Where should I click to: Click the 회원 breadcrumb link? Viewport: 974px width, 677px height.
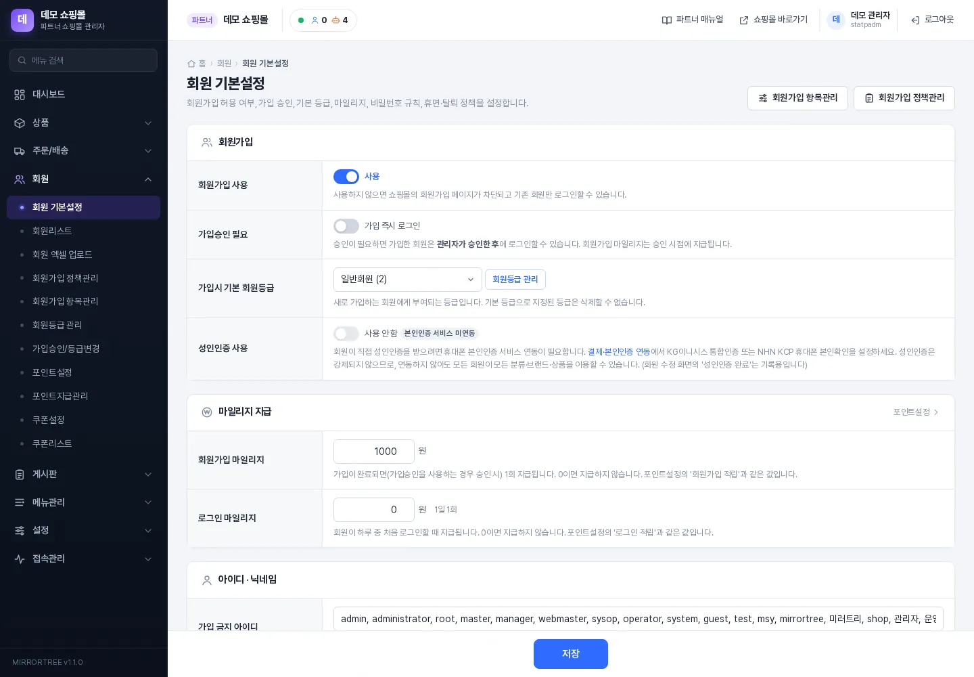pos(224,64)
